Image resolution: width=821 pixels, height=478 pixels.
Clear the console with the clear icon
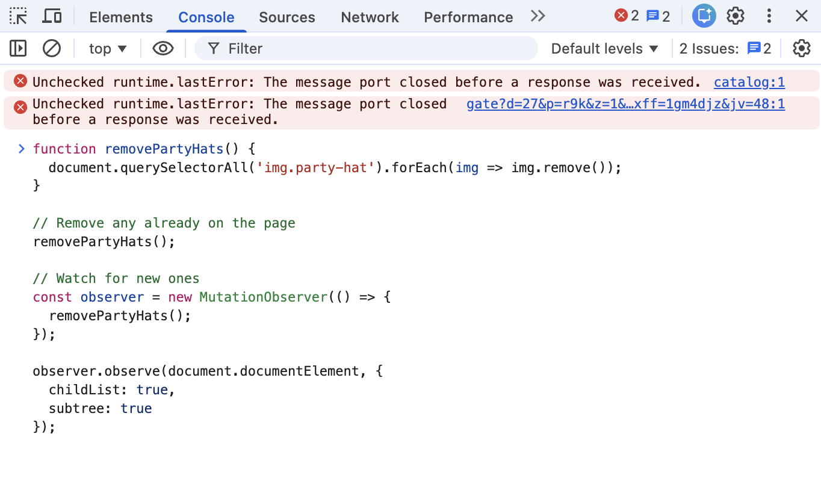(x=52, y=48)
